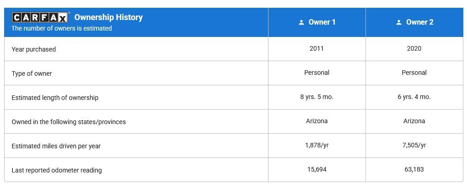
Task: Click odometer reading 63,183
Action: tap(414, 170)
